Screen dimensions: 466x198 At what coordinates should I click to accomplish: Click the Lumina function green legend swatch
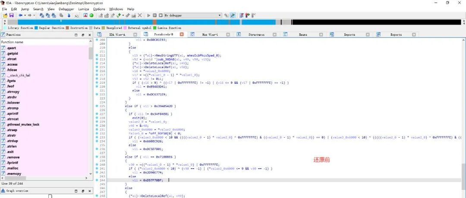[x=154, y=28]
